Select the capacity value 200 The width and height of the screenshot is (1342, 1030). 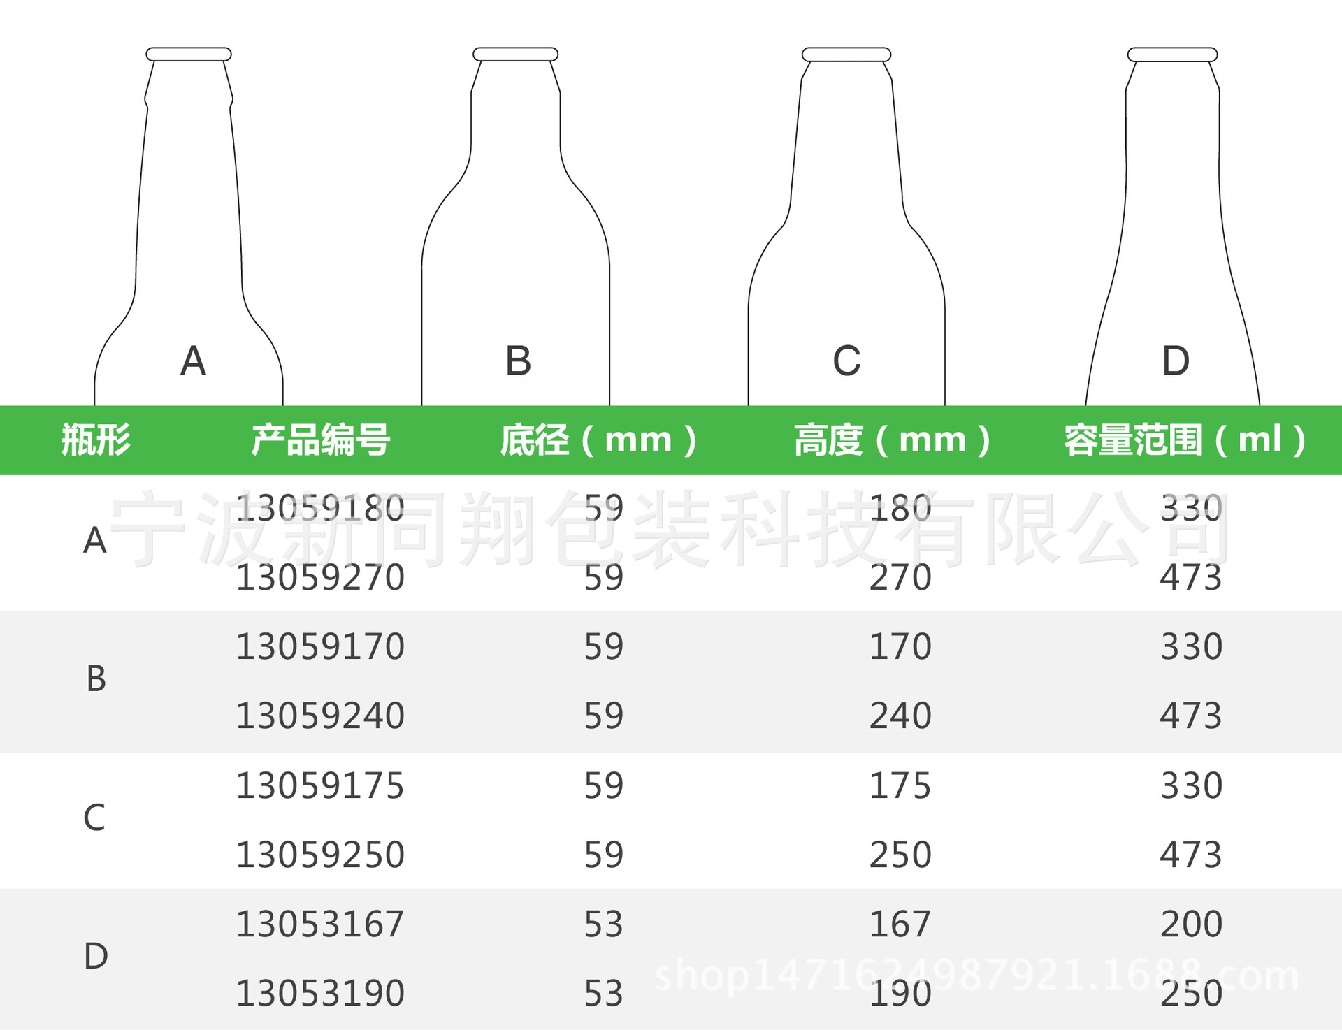1192,924
